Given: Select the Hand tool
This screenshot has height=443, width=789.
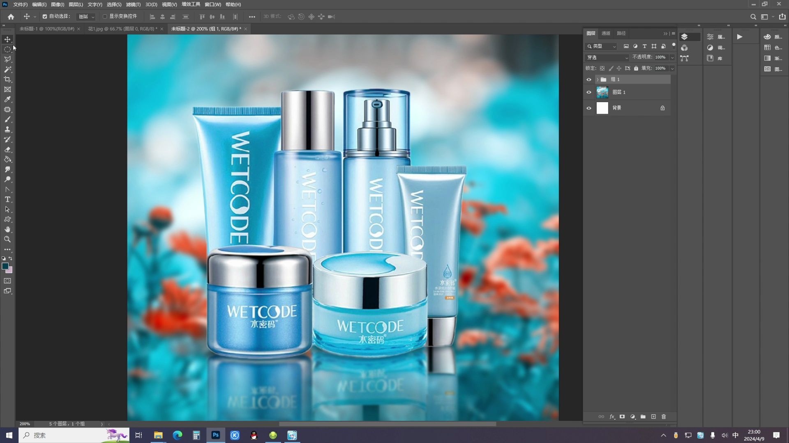Looking at the screenshot, I should tap(7, 230).
